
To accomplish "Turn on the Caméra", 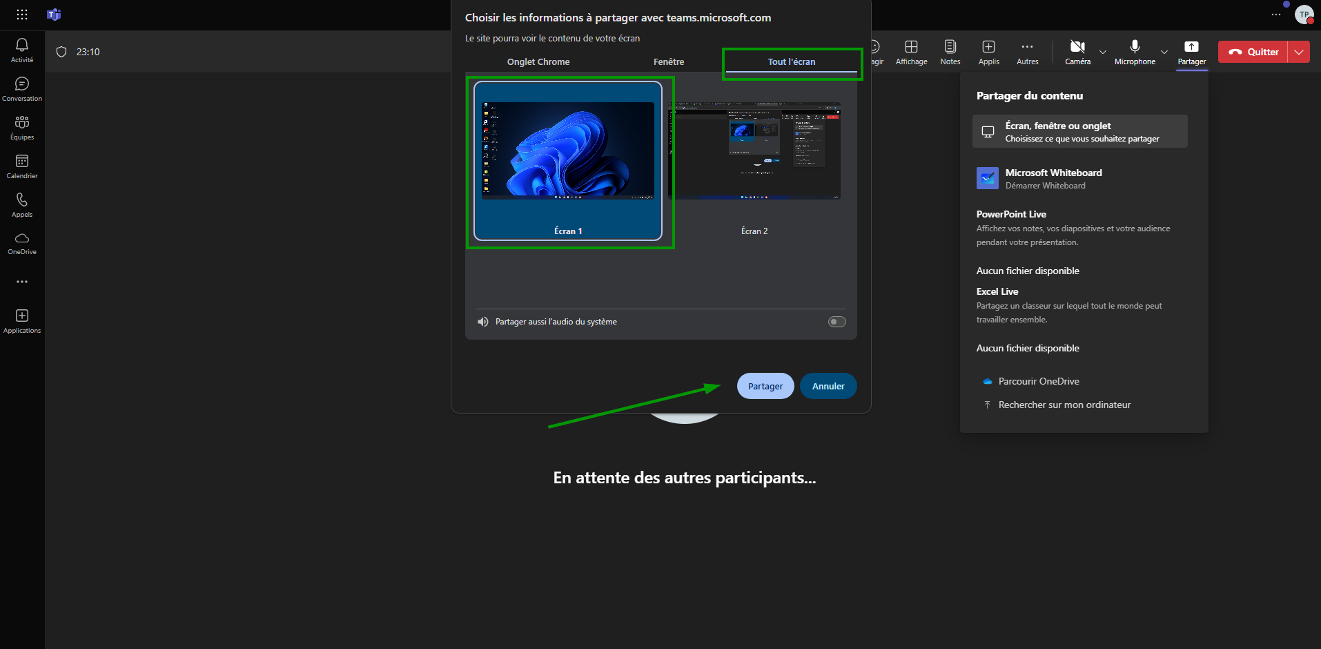I will [x=1077, y=52].
